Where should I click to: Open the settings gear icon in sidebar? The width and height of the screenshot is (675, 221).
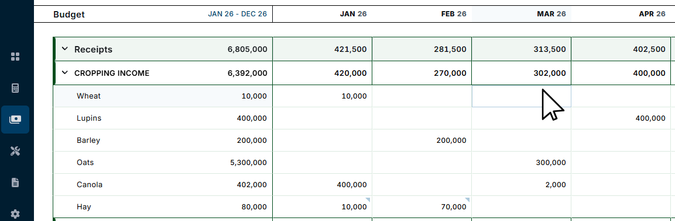coord(15,213)
